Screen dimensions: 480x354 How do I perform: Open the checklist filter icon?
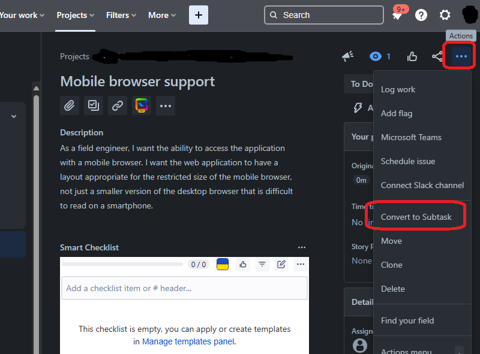[262, 264]
